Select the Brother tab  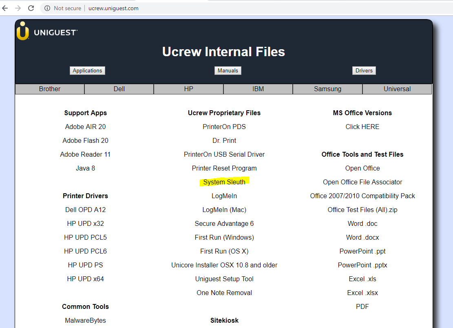(x=50, y=89)
